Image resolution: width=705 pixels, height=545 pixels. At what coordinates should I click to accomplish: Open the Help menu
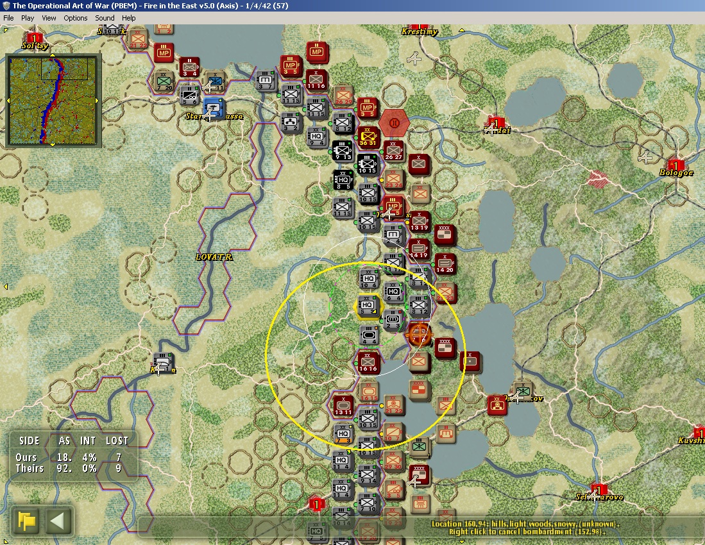(x=128, y=18)
